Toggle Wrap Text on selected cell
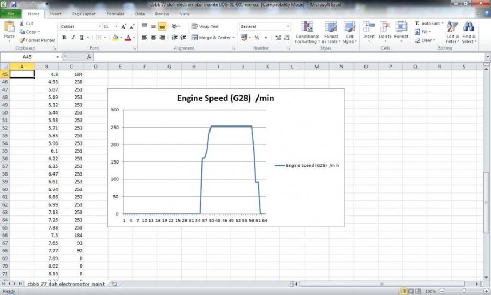This screenshot has width=491, height=295. (205, 26)
